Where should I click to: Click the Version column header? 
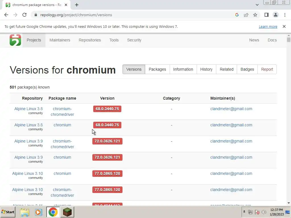(107, 98)
